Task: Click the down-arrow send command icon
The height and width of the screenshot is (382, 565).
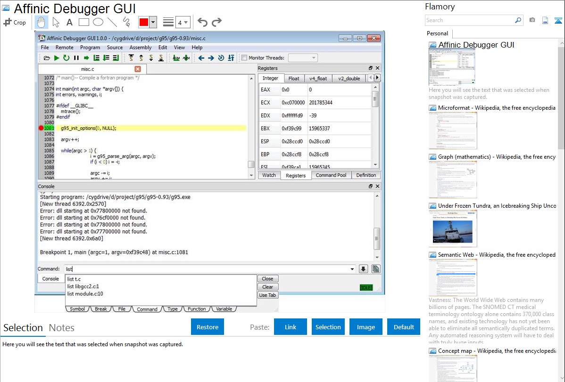Action: 363,269
